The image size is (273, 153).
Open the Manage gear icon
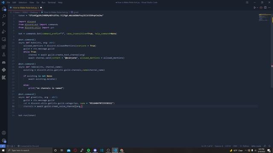coord(4,141)
